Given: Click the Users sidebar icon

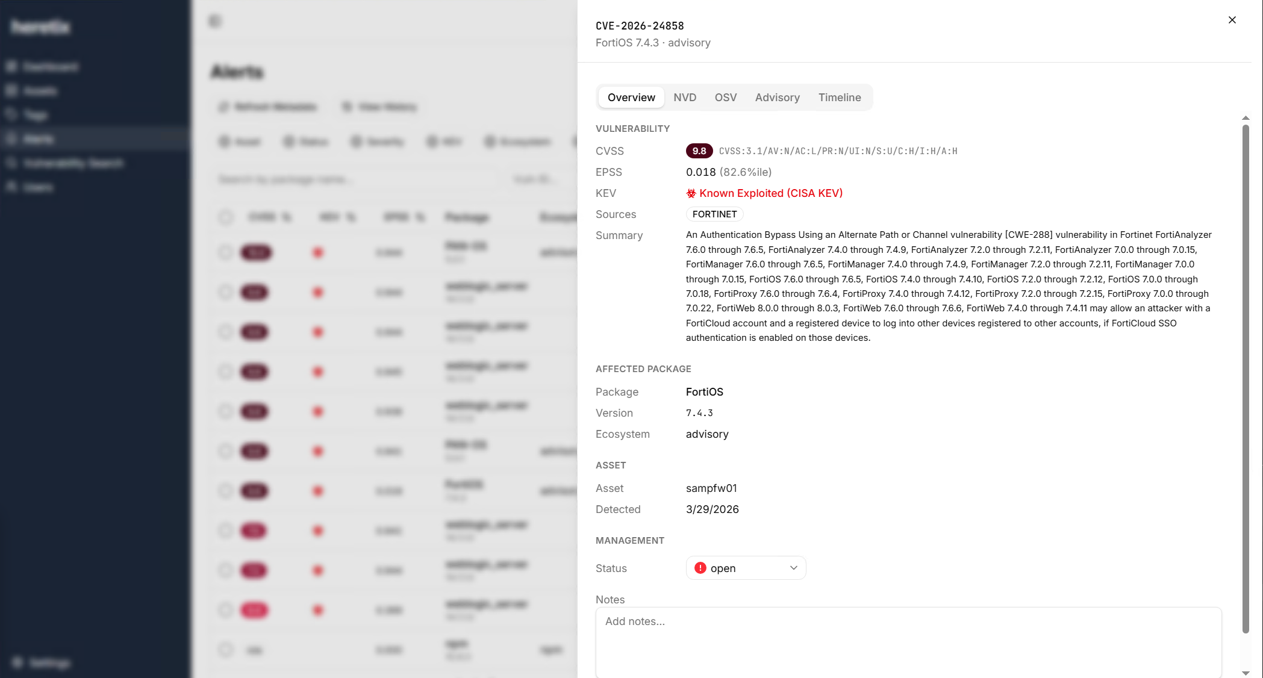Looking at the screenshot, I should (12, 187).
